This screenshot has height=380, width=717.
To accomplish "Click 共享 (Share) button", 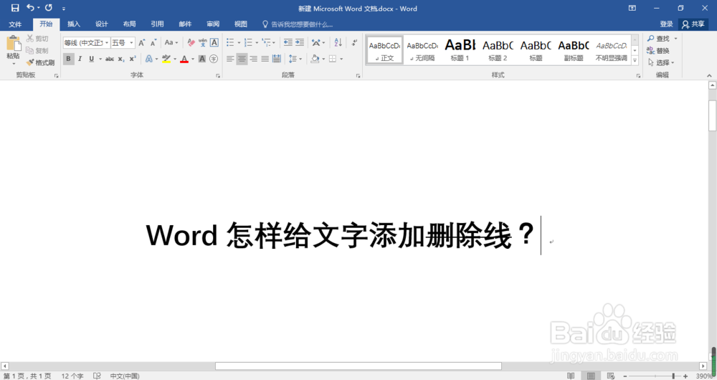I will click(x=693, y=24).
